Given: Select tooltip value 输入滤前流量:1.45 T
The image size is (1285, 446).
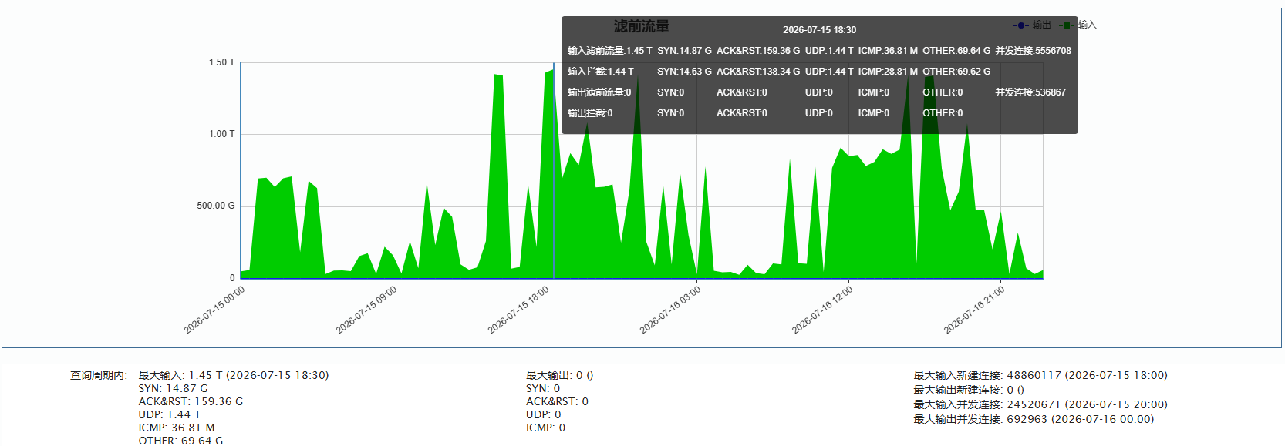Looking at the screenshot, I should pyautogui.click(x=609, y=51).
